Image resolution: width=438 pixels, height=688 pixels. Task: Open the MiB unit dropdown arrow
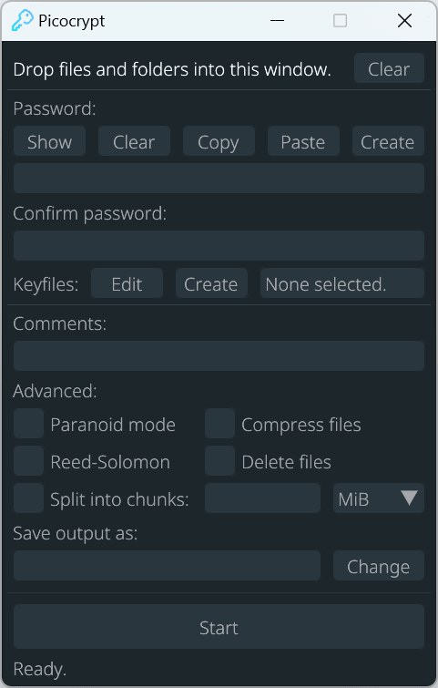point(409,498)
